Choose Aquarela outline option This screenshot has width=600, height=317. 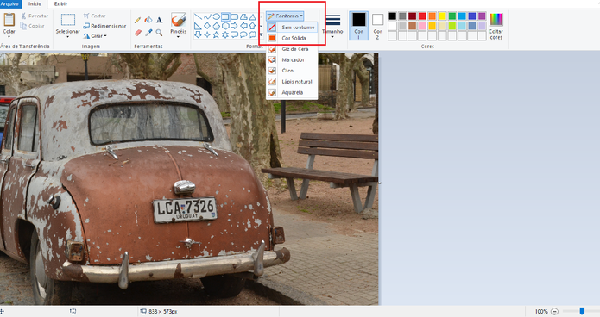292,92
